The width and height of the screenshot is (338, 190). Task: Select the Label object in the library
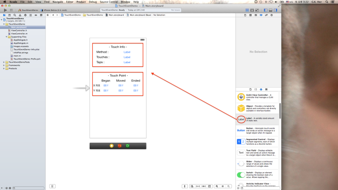(x=257, y=120)
